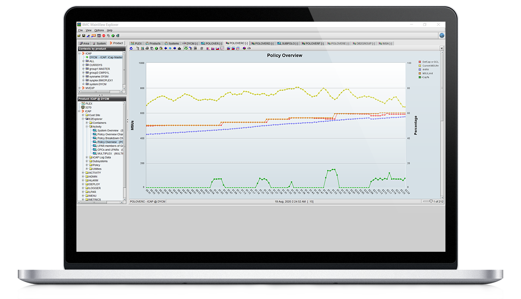Click the blue back arrow icon
521x299 pixels.
click(x=165, y=49)
